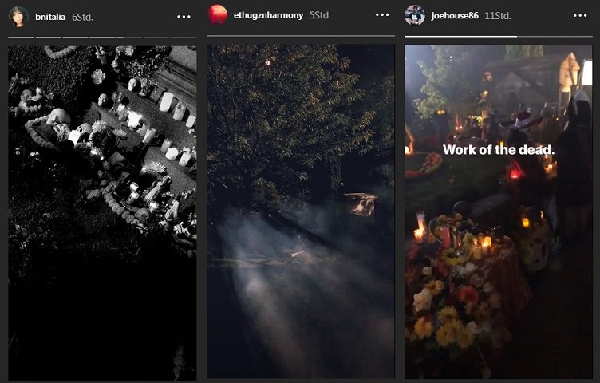Tap the candlelit flowers story image by joehouse86
This screenshot has width=600, height=383.
pos(498,211)
